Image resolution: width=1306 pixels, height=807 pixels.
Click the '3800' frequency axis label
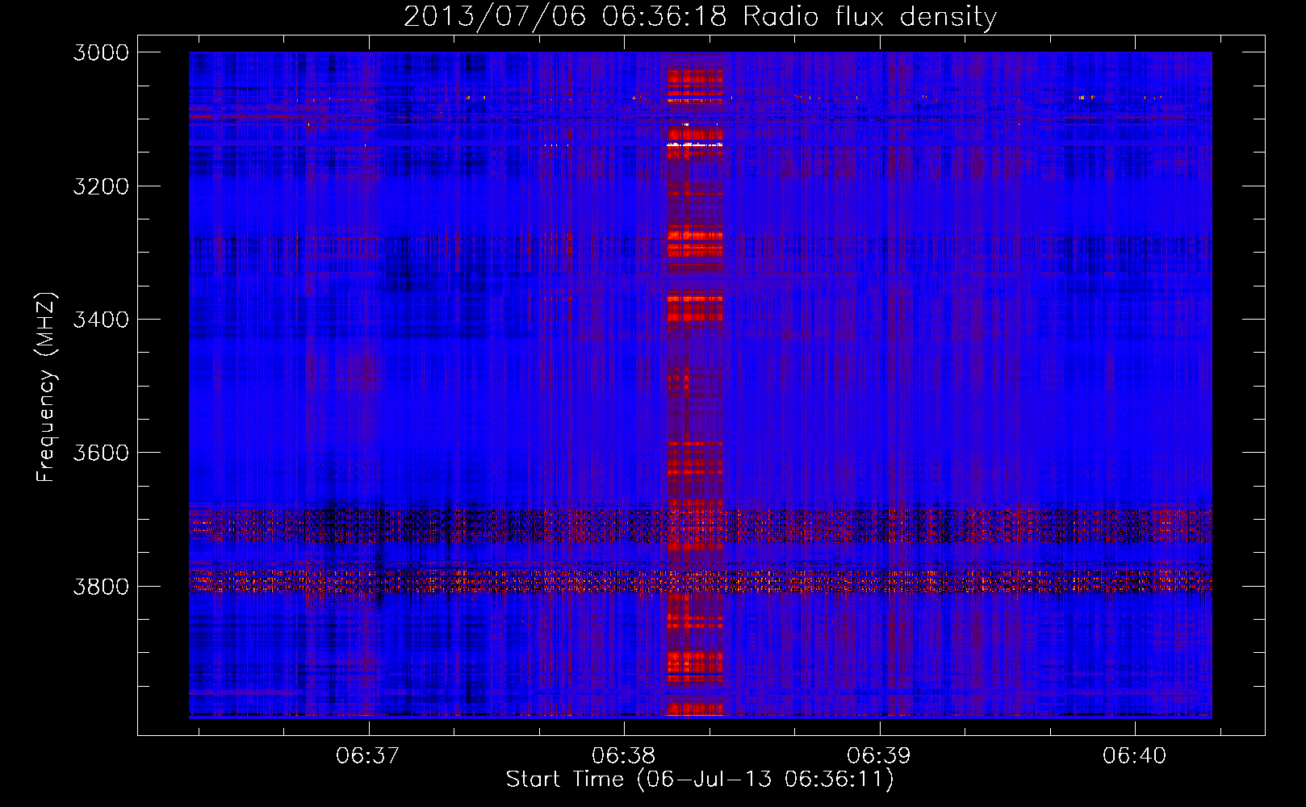point(101,586)
